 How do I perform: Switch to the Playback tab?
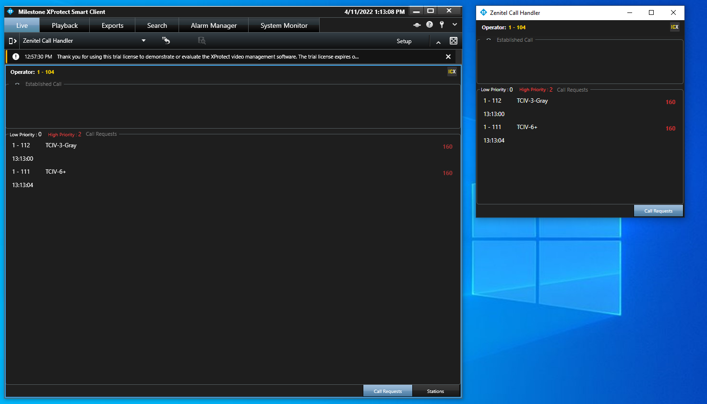point(65,25)
